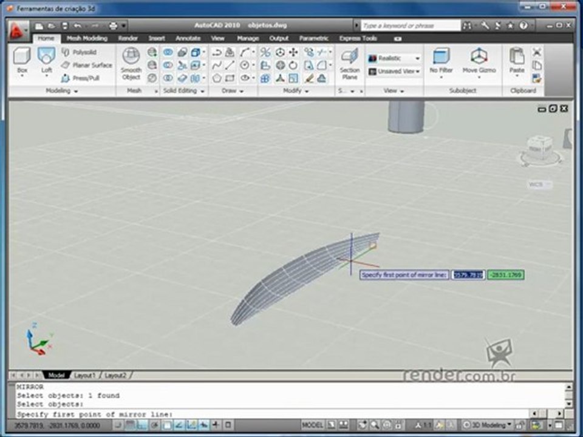Open the 3D Modeling workspace dropdown
Screen dimensions: 583x437
point(487,425)
